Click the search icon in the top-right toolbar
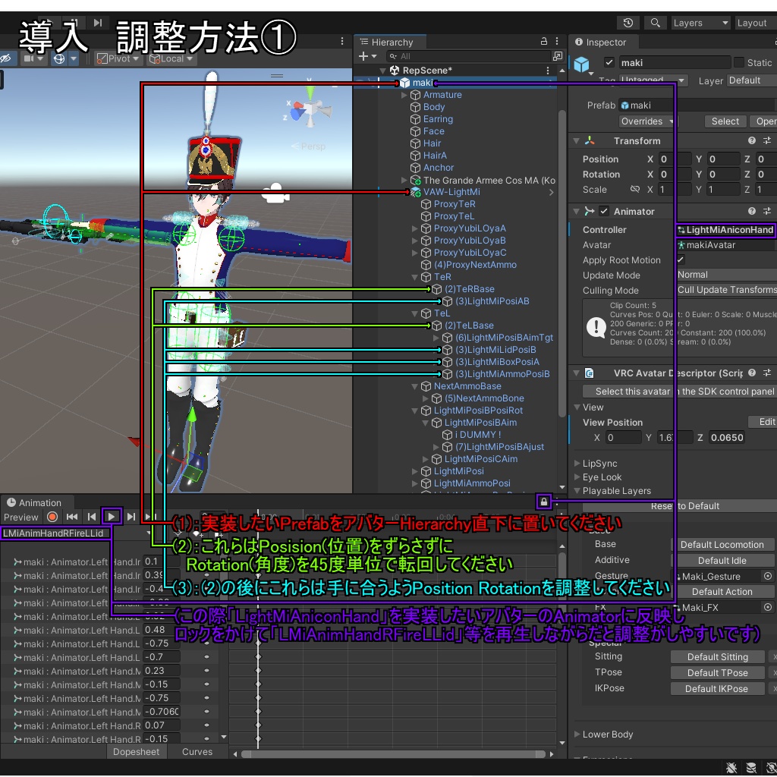 point(656,22)
